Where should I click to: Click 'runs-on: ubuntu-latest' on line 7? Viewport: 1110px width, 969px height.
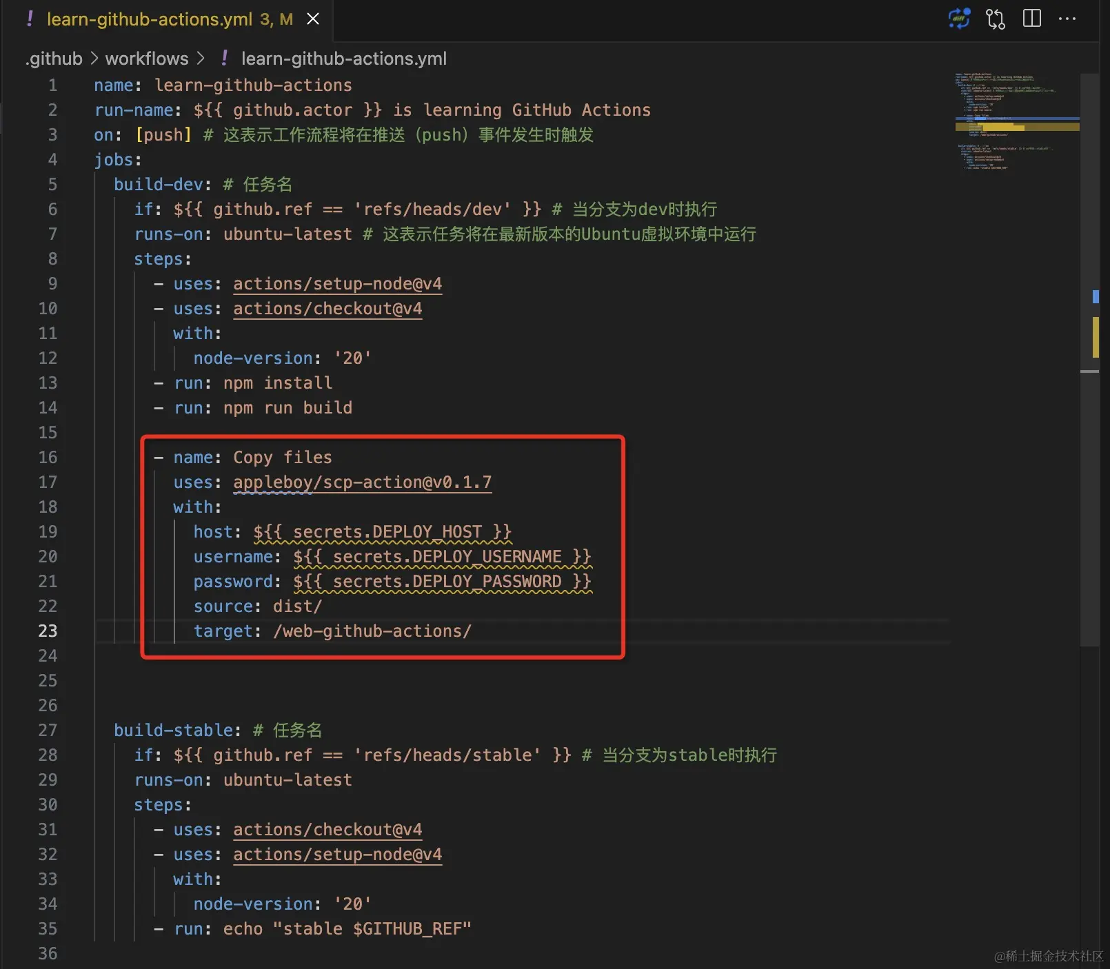pyautogui.click(x=243, y=234)
